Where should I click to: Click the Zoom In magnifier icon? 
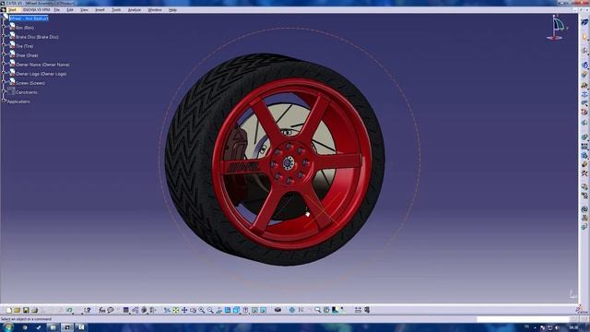202,310
